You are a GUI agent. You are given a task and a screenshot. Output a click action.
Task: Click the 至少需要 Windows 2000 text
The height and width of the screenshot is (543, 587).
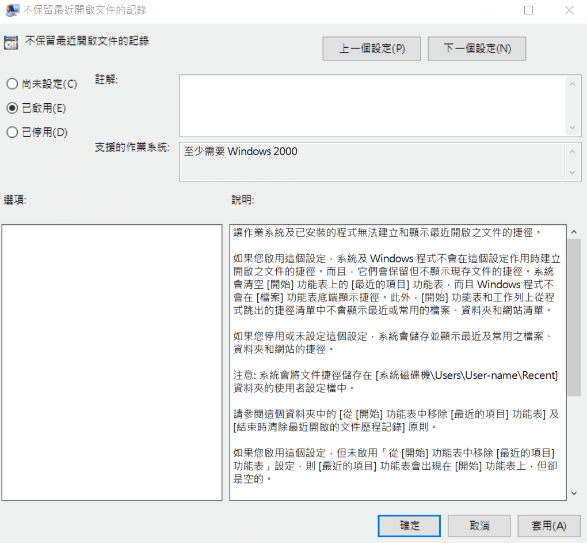241,152
